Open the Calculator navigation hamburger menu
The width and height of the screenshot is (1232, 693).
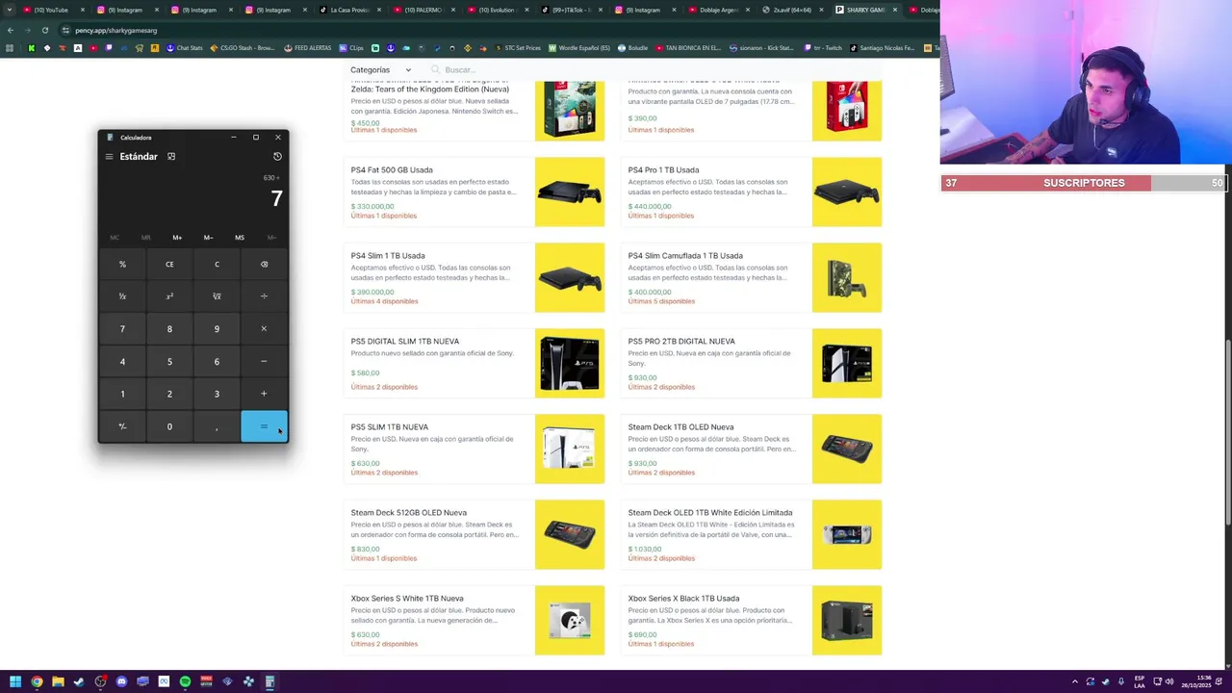(x=109, y=156)
